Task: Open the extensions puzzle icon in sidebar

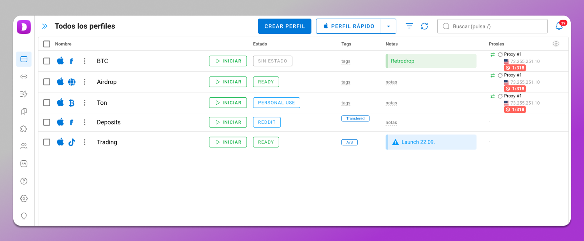Action: (x=24, y=129)
